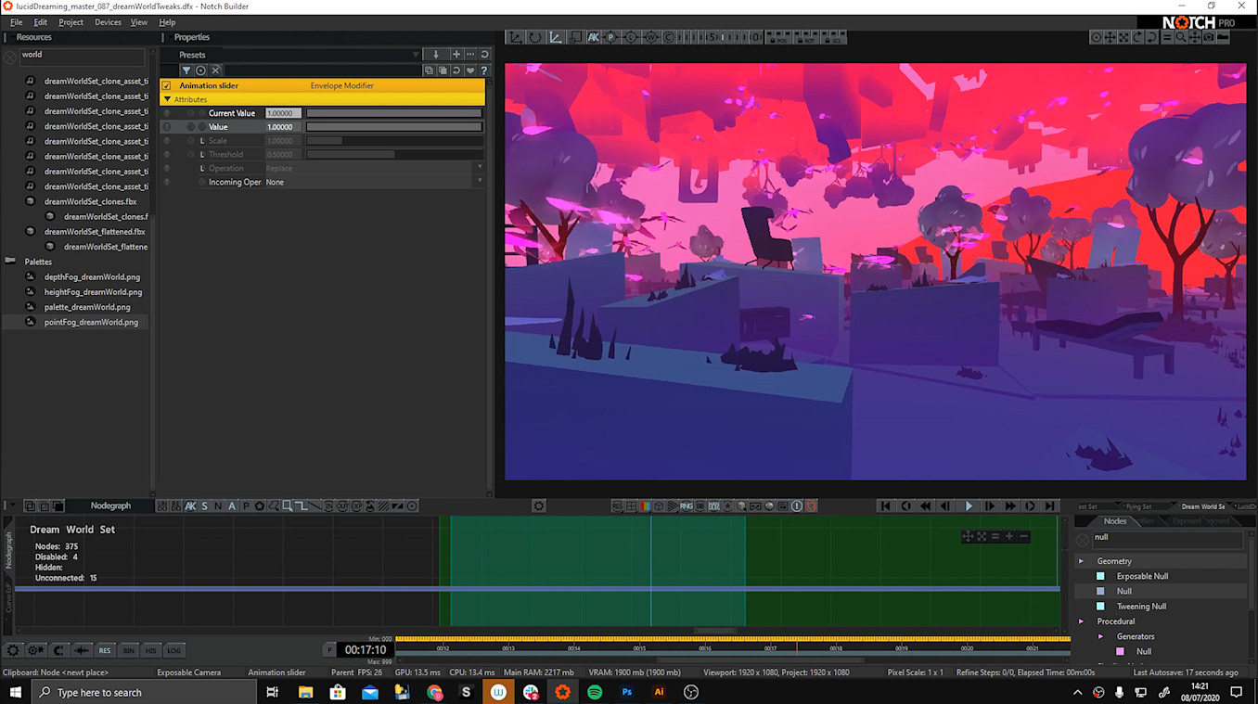
Task: Open the File menu
Action: 17,22
